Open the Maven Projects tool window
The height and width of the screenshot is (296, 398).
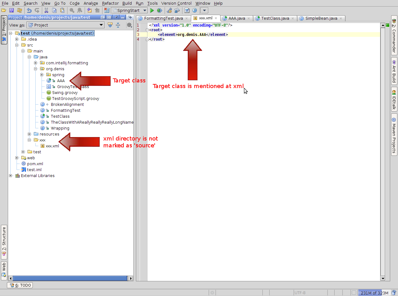point(394,134)
